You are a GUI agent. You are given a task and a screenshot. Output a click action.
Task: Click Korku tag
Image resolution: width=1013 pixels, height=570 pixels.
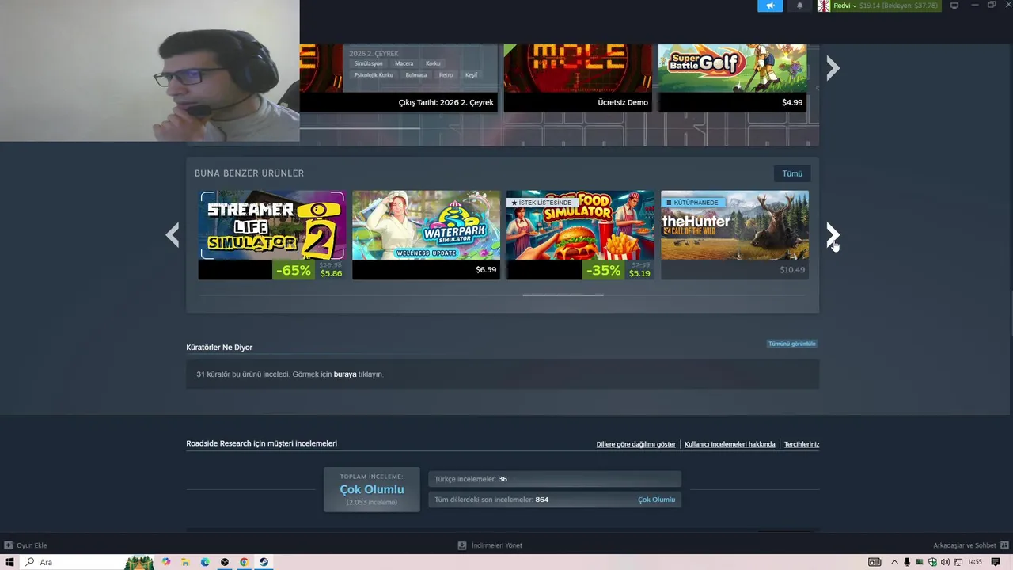[433, 63]
